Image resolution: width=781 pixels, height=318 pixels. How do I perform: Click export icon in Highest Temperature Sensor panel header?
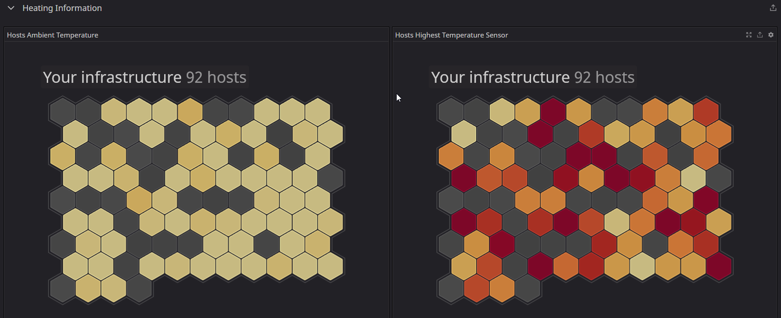click(x=760, y=35)
